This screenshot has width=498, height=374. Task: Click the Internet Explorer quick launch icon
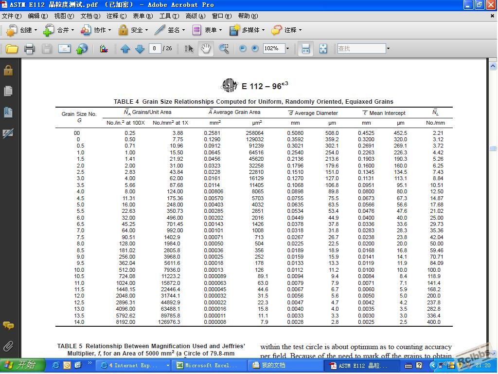(55, 365)
